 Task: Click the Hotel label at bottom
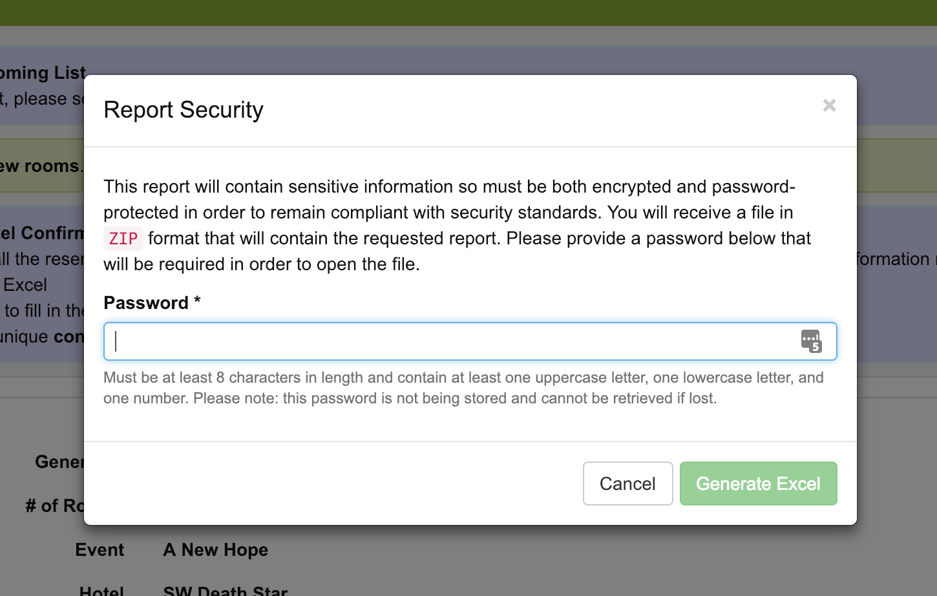[101, 591]
